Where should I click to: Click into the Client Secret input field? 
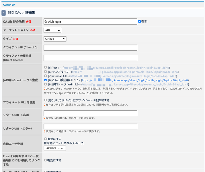click(90, 58)
